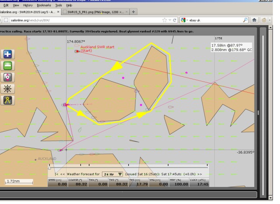This screenshot has height=204, width=280.
Task: Switch to the SWR15_5_PR1.png tab
Action: (95, 12)
